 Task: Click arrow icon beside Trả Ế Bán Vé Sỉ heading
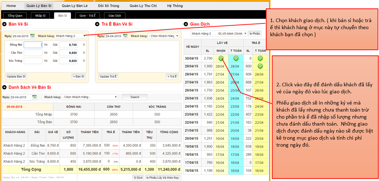pos(97,24)
